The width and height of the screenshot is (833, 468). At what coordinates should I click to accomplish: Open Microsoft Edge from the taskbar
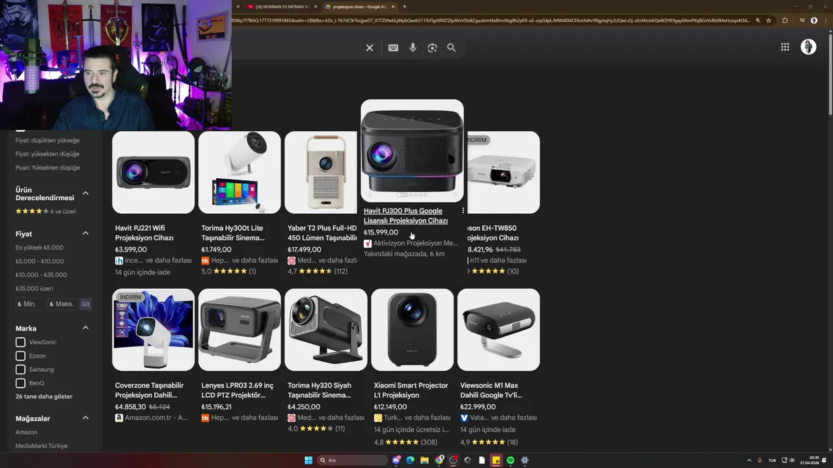[x=411, y=460]
